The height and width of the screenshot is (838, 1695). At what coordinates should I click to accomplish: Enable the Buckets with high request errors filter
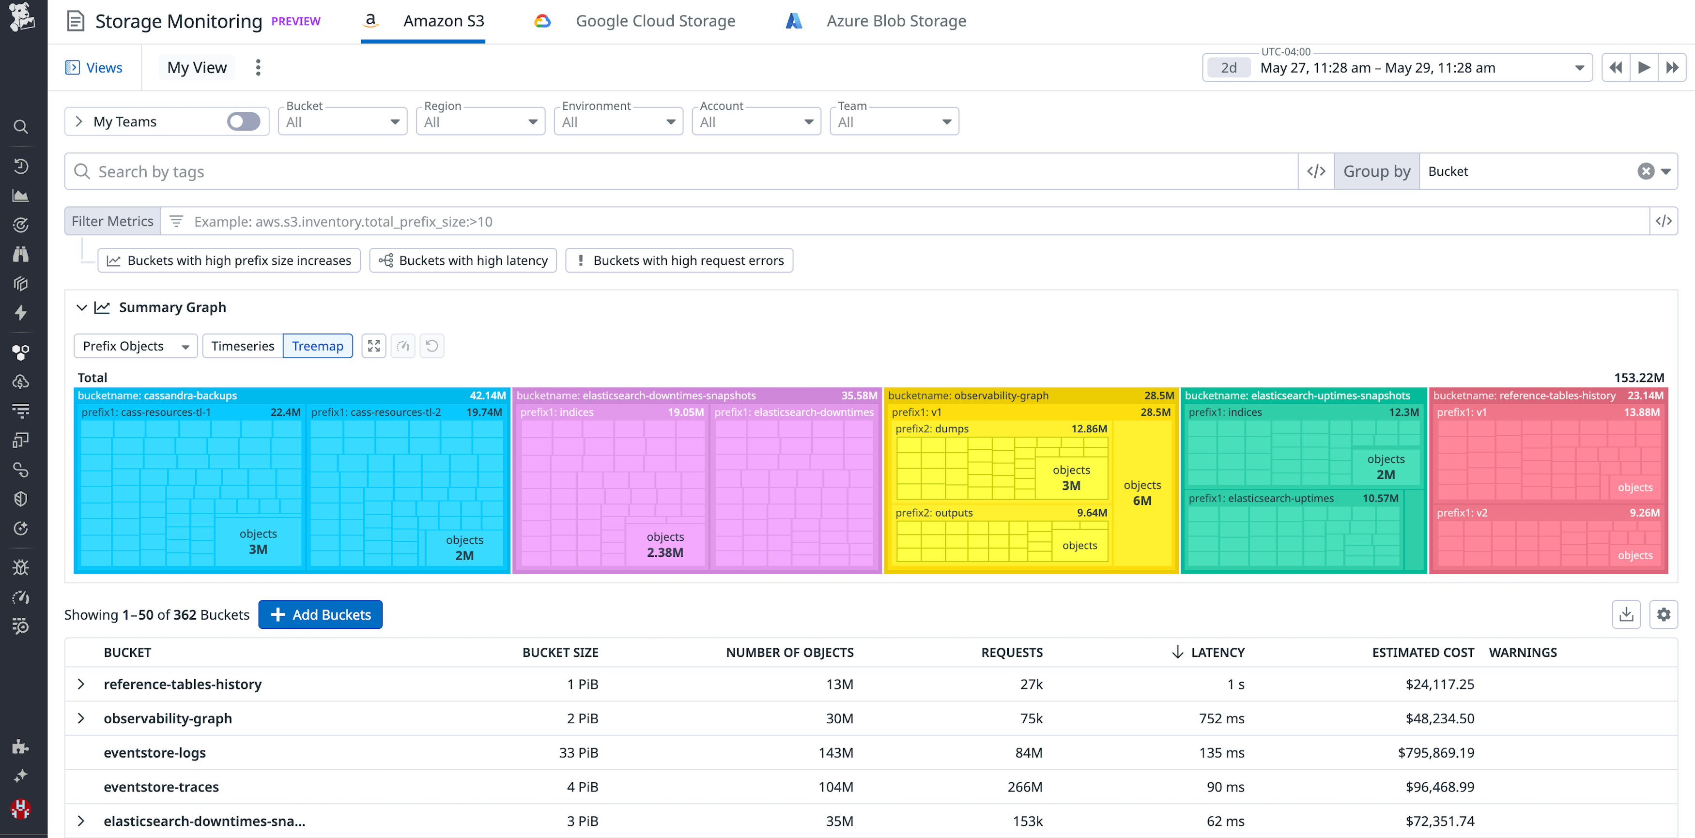pos(678,260)
